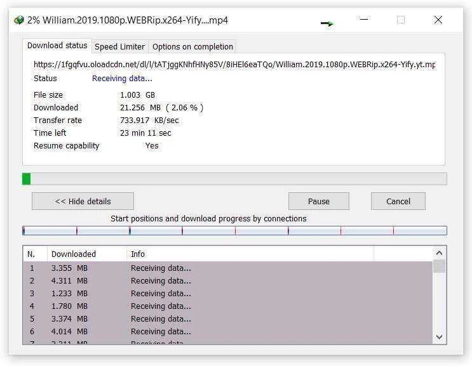Click the connection list scroll up arrow
472x366 pixels.
pyautogui.click(x=439, y=253)
